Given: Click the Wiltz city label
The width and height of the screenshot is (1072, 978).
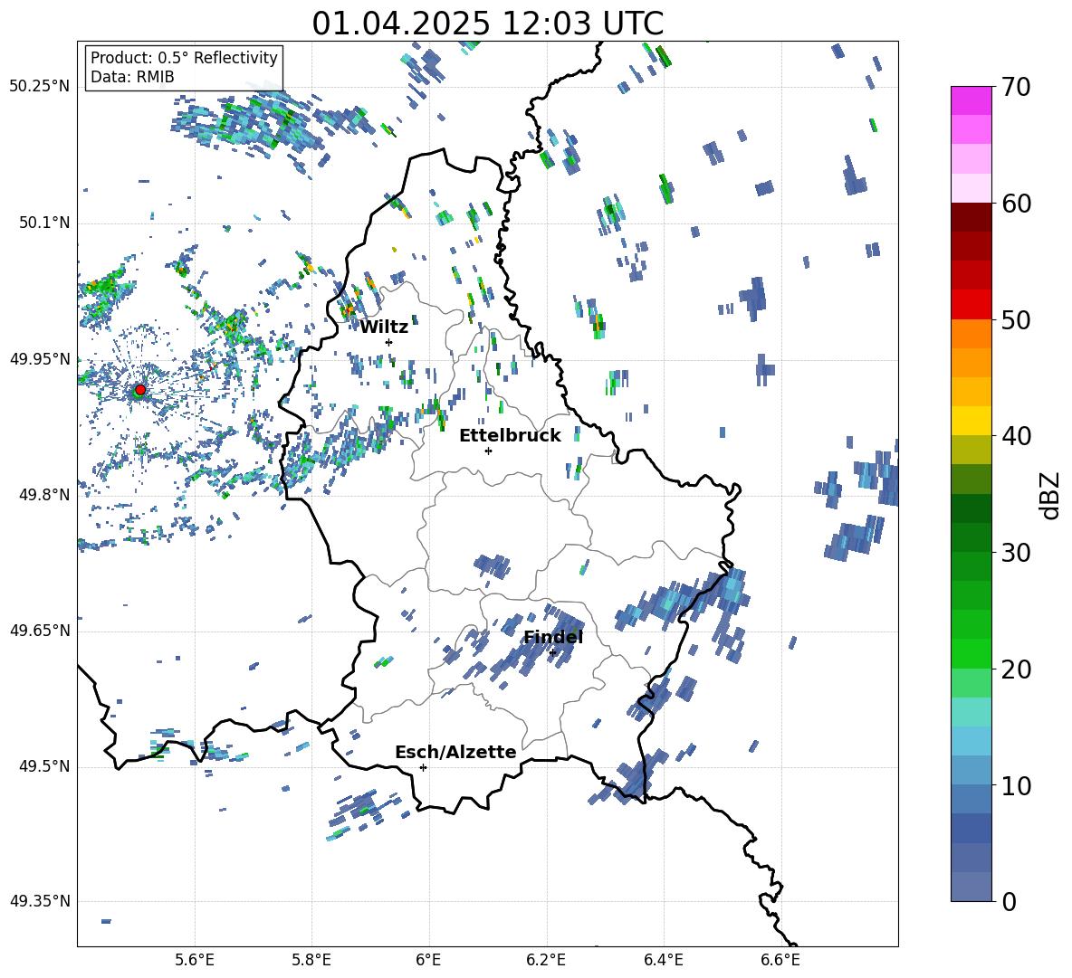Looking at the screenshot, I should click(x=384, y=328).
